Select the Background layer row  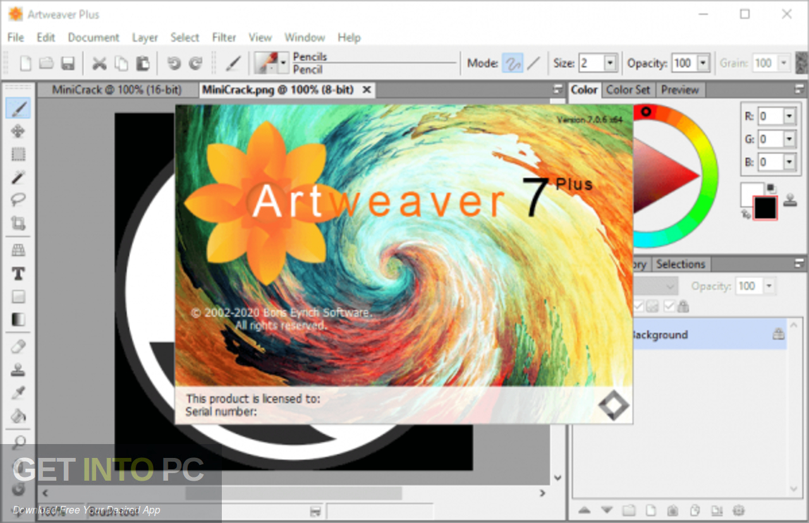pos(710,335)
